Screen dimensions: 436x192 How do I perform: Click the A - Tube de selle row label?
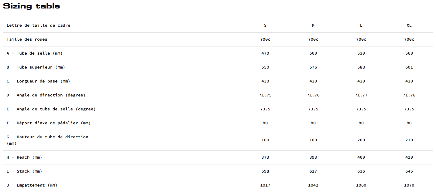(x=35, y=53)
